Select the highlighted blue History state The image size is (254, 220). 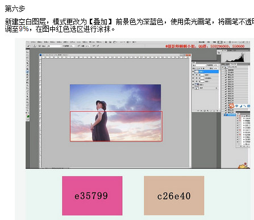pos(230,115)
